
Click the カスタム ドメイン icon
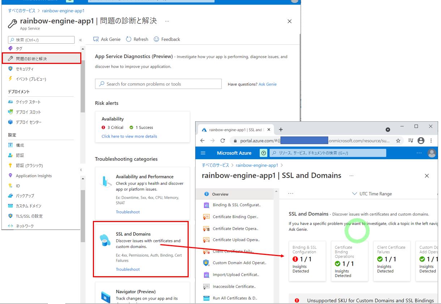click(x=10, y=206)
